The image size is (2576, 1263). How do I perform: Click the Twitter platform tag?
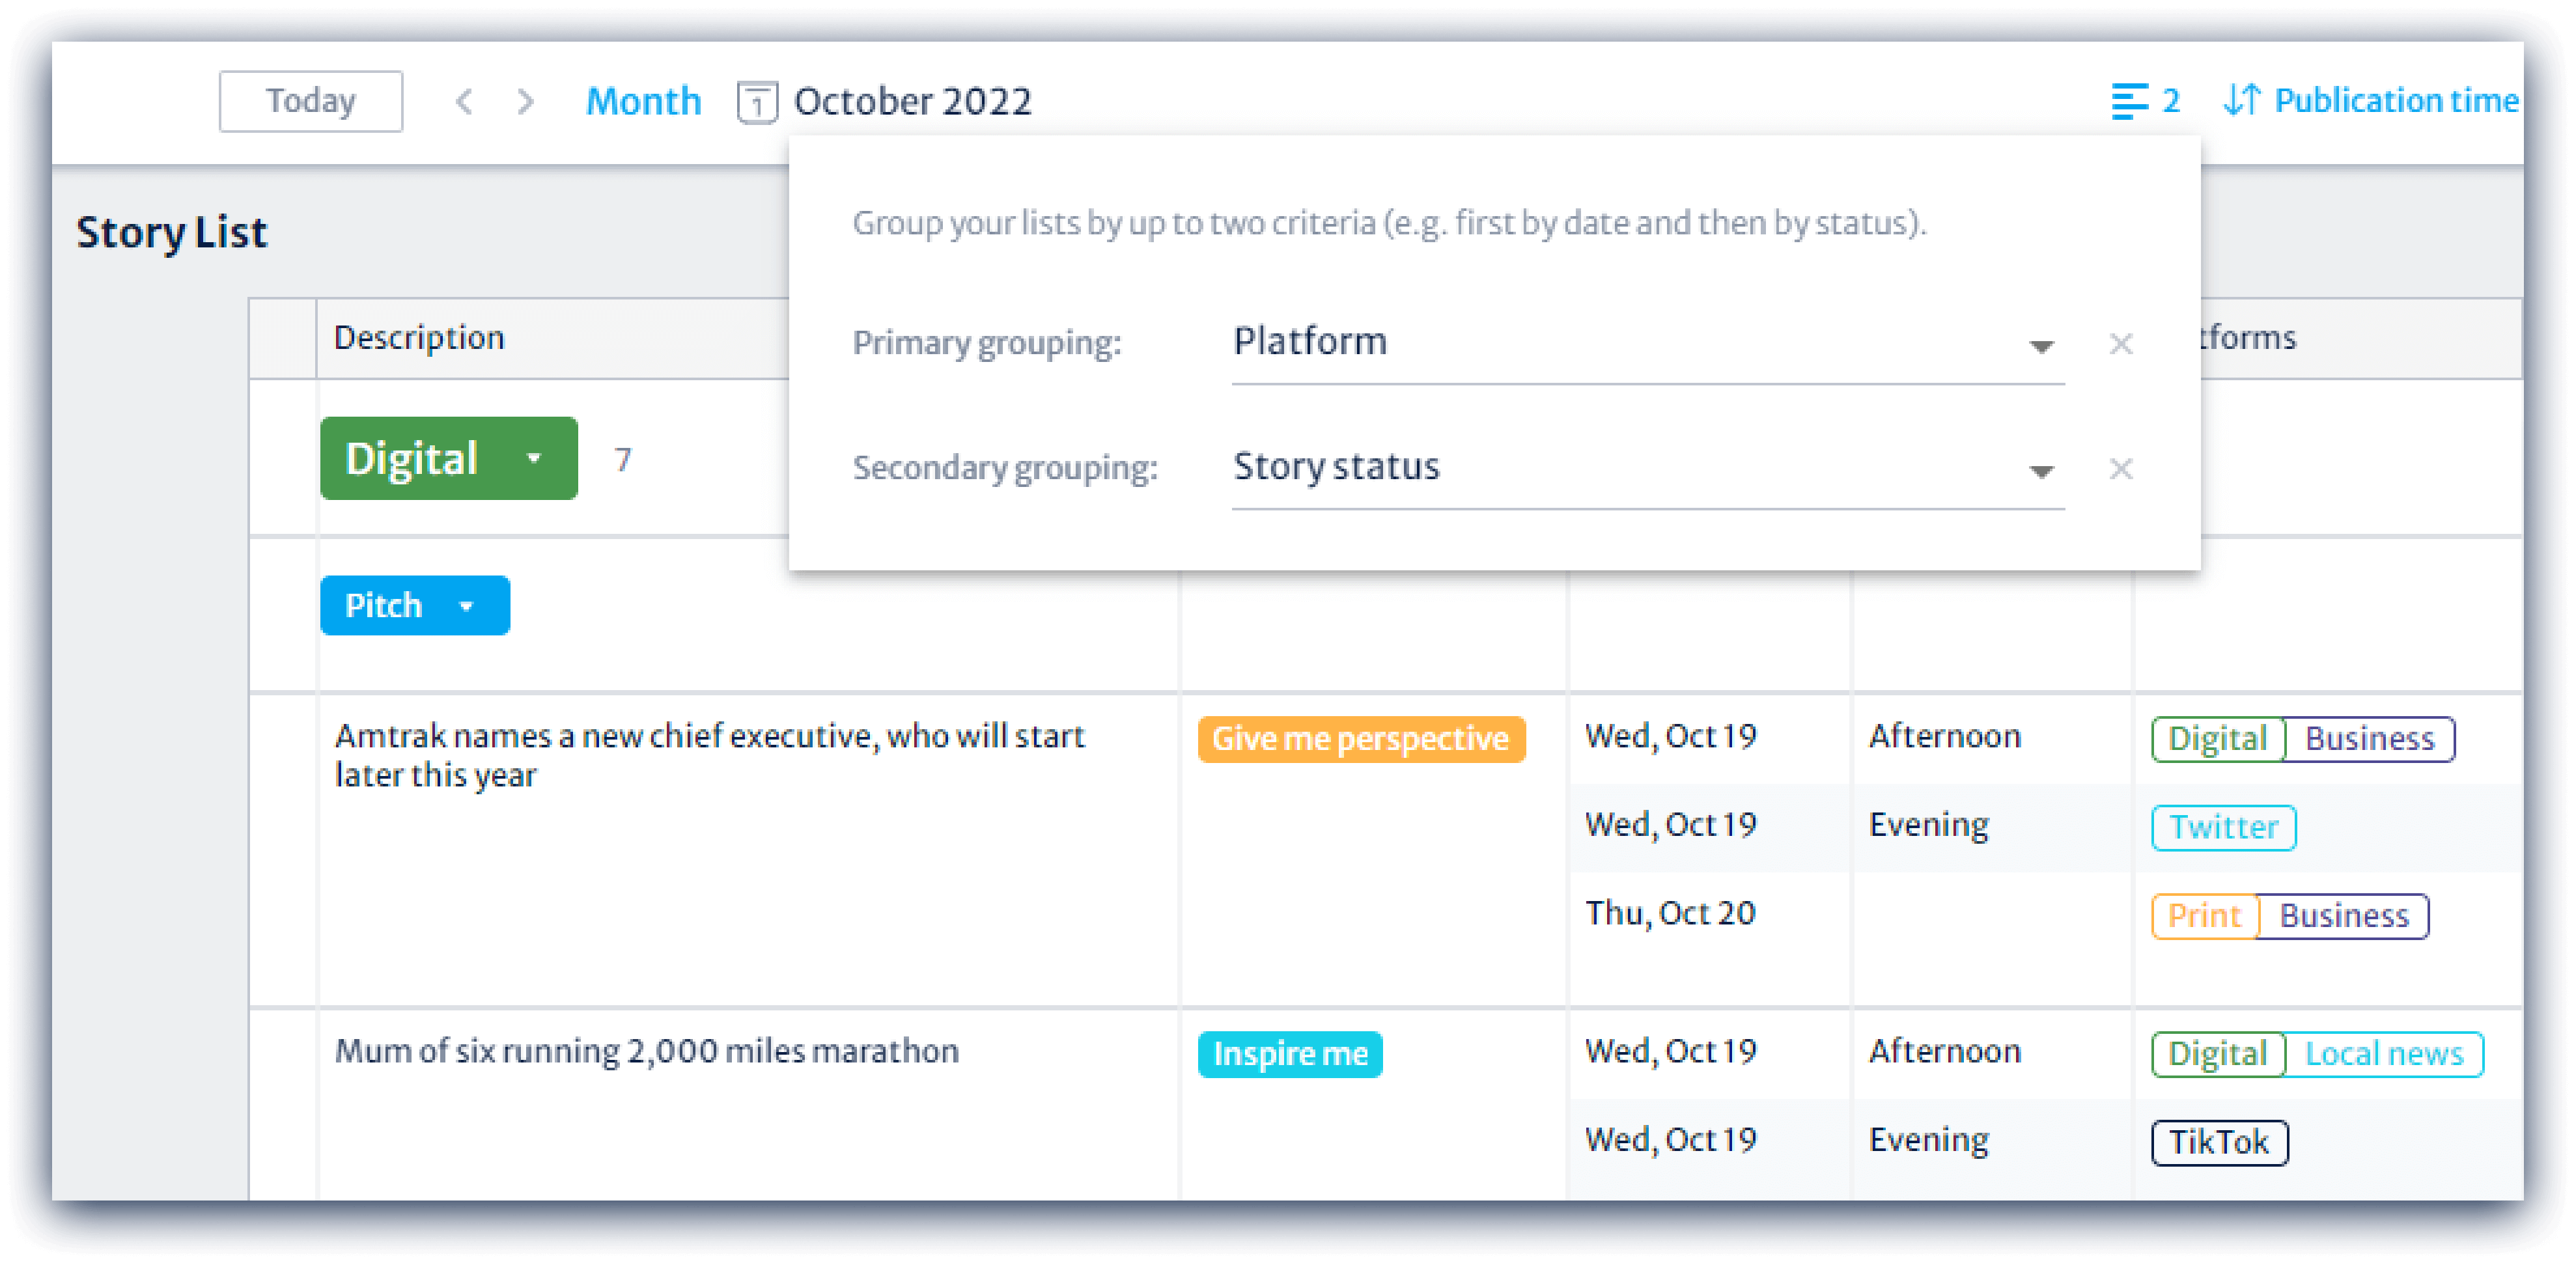coord(2222,826)
